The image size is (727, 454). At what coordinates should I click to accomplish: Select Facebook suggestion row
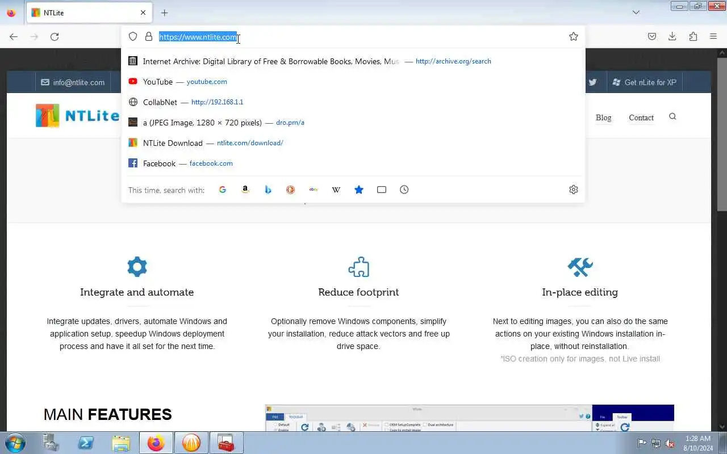353,163
